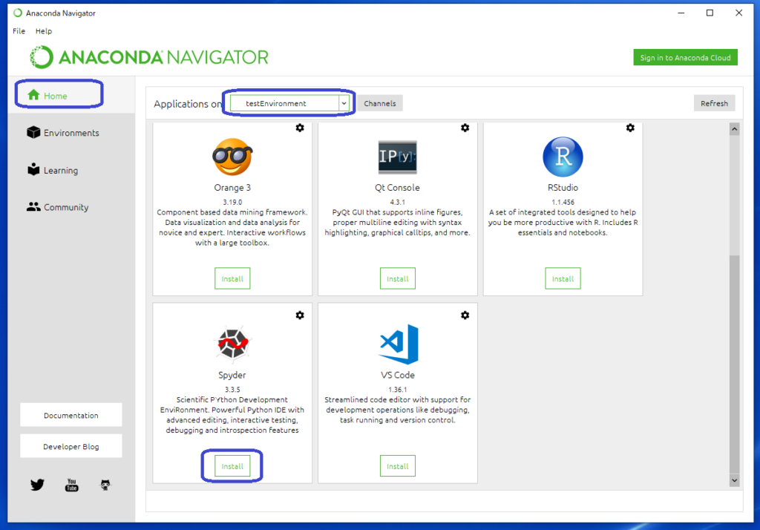Click the RStudio application logo
Viewport: 760px width, 530px height.
point(563,157)
